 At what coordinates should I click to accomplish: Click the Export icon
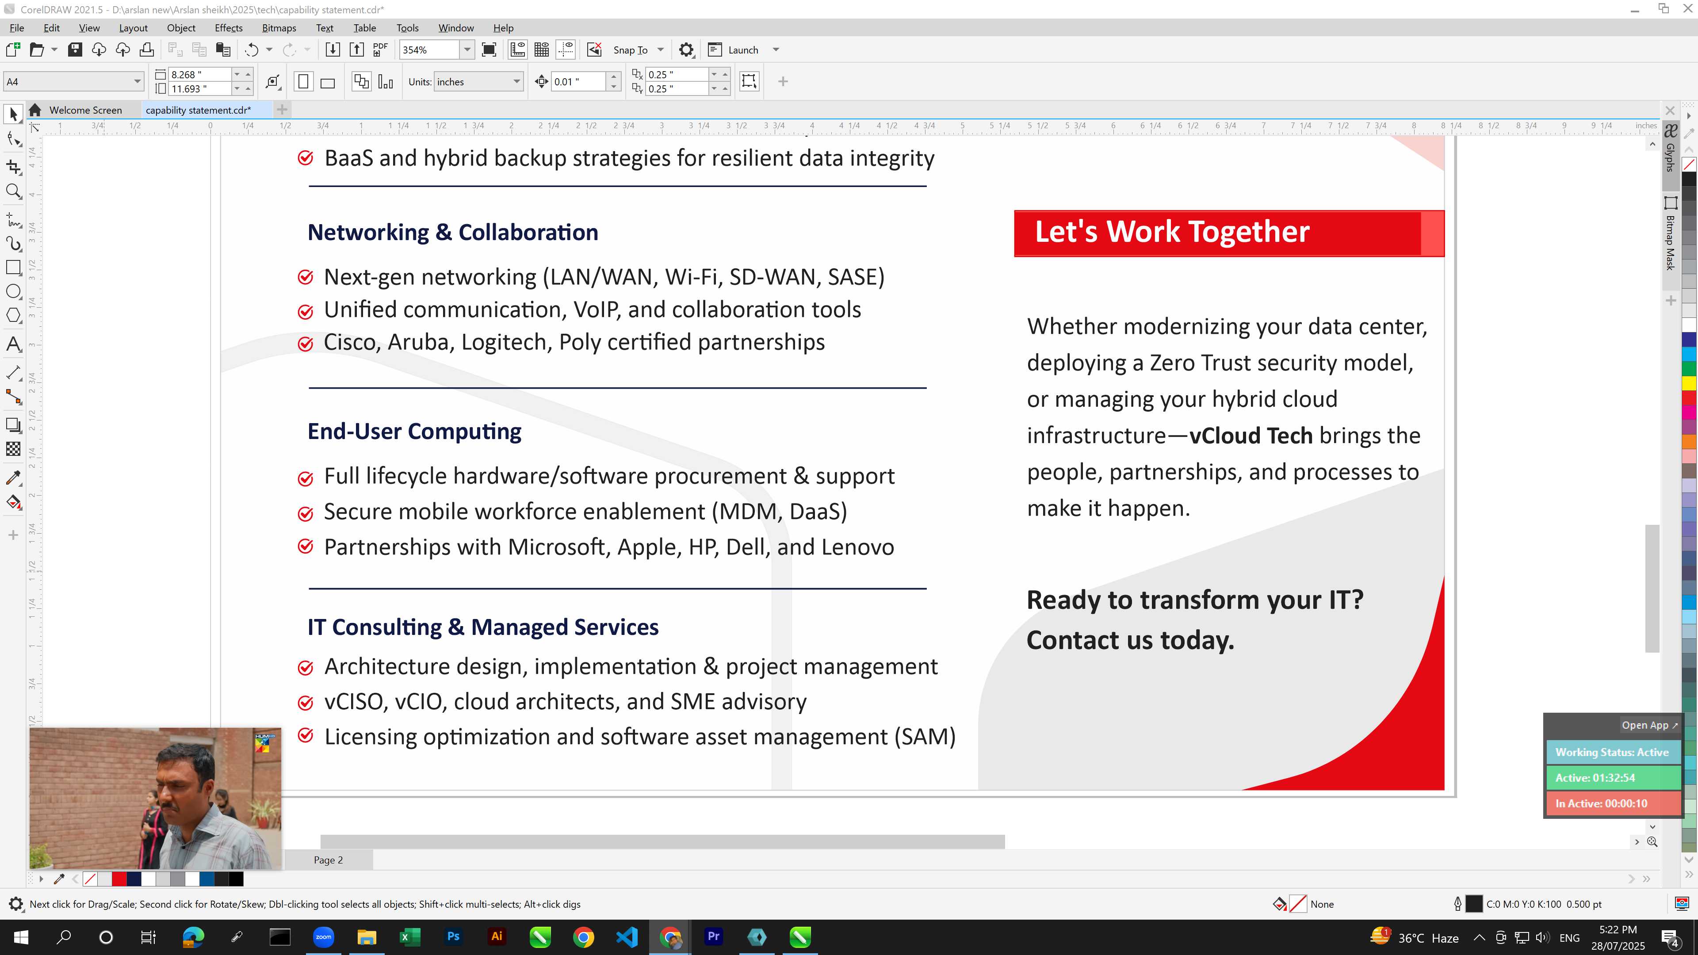point(356,50)
